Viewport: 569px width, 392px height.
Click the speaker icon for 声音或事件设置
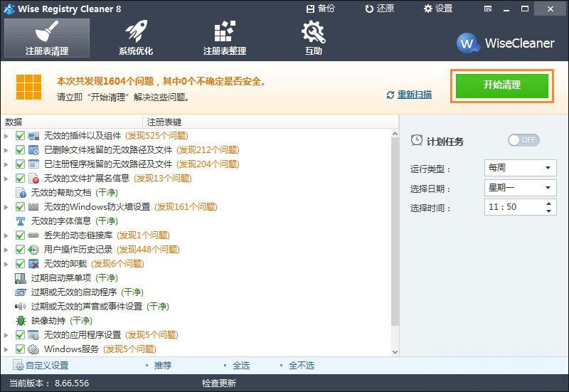(x=21, y=307)
